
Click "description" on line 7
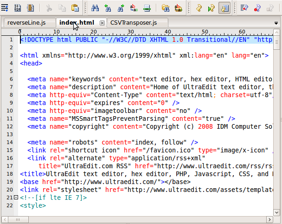click(x=92, y=87)
